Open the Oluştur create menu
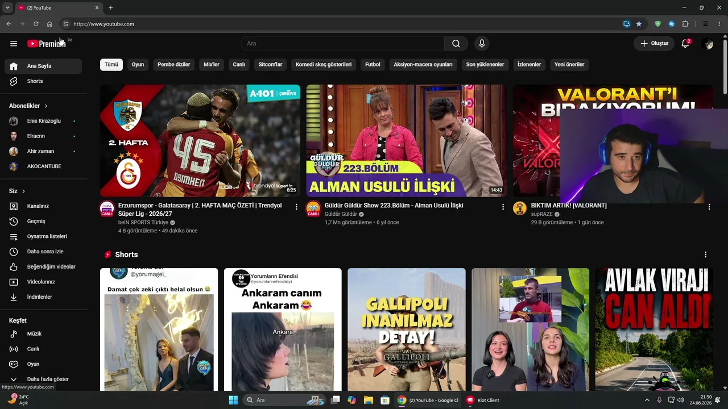Viewport: 728px width, 409px height. tap(654, 43)
